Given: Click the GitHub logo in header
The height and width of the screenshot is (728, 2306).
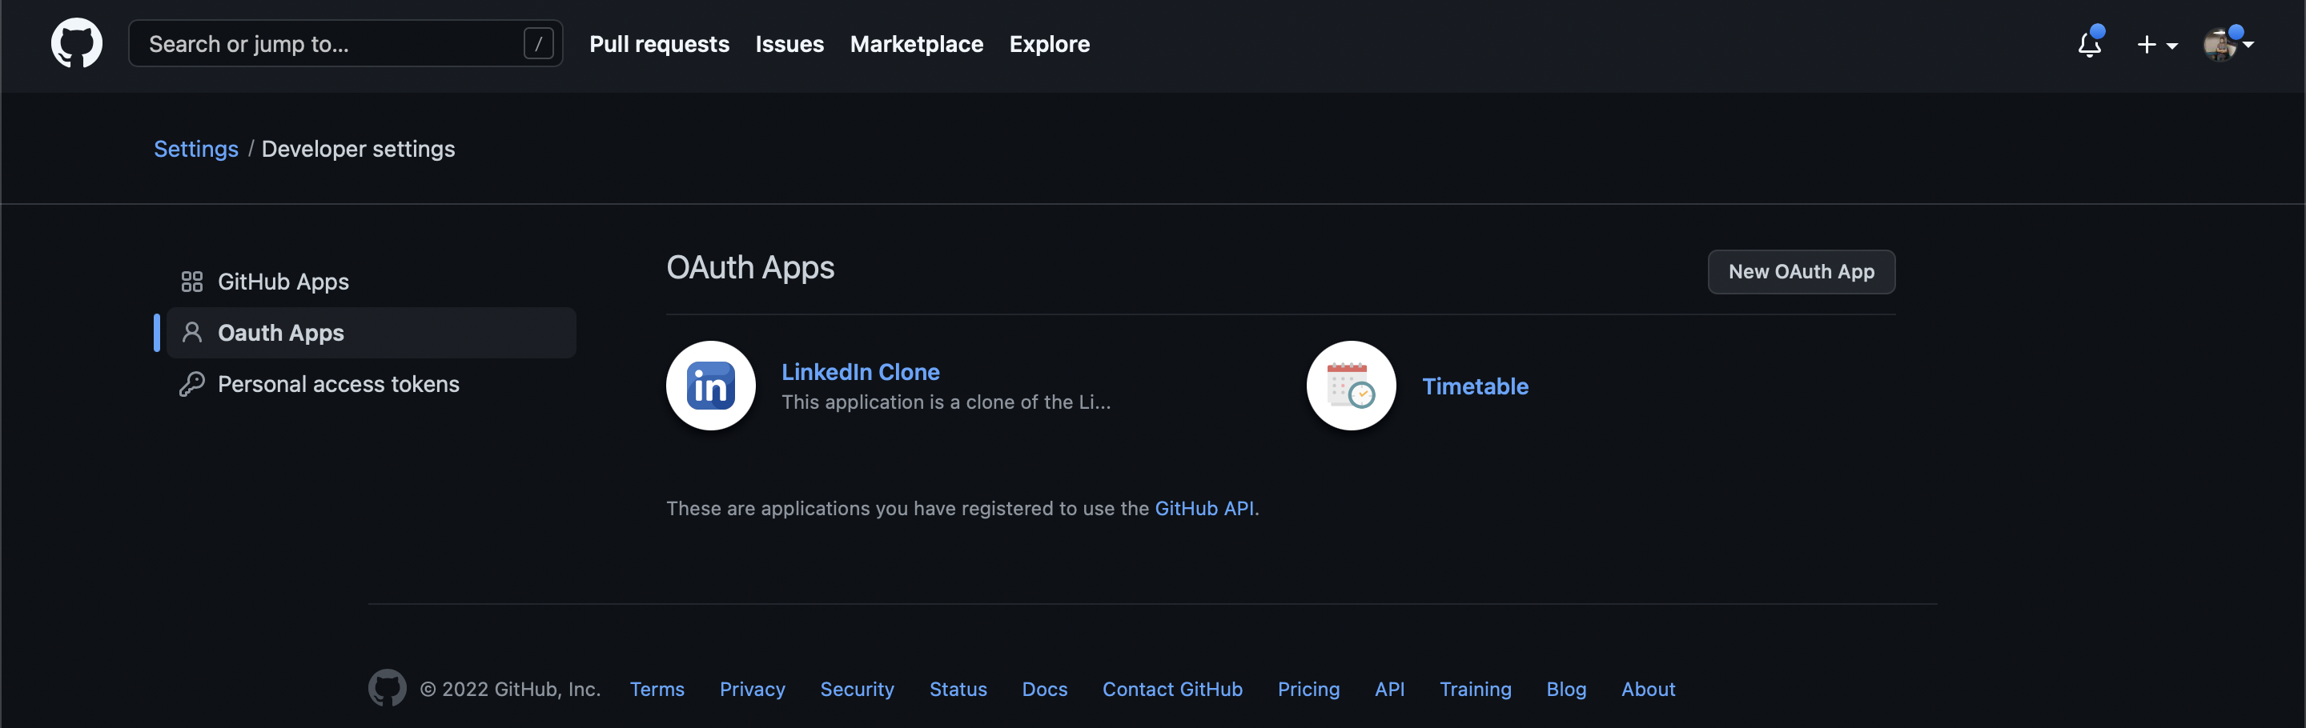Looking at the screenshot, I should [x=76, y=43].
